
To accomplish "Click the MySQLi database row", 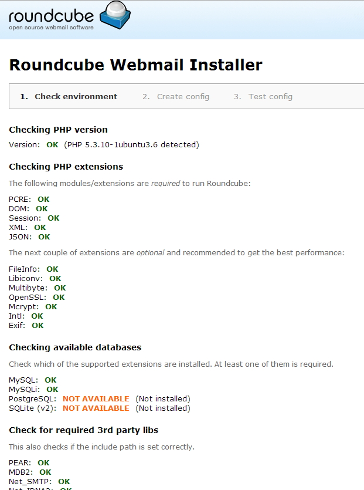I will (x=34, y=390).
